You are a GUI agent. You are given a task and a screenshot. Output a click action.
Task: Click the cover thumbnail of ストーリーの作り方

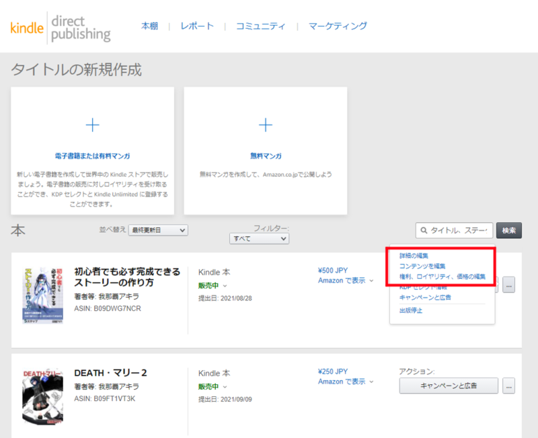42,295
